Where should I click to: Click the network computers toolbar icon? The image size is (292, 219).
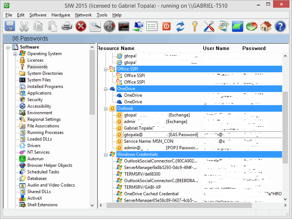click(x=138, y=26)
